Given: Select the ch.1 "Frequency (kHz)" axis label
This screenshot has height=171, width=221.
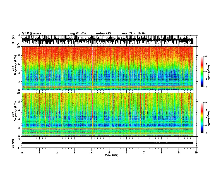Looking at the screenshot, I should coord(15,65).
